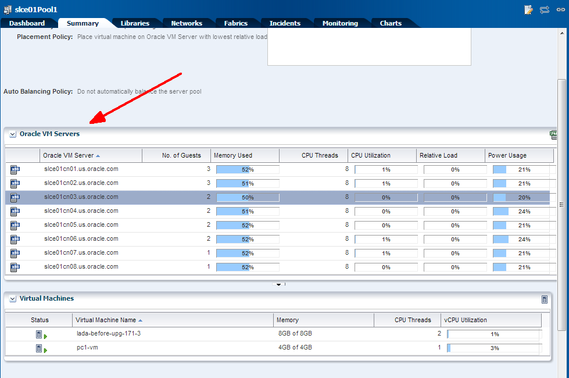The height and width of the screenshot is (378, 569).
Task: Click the Memory column header in Virtual Machines
Action: (324, 320)
